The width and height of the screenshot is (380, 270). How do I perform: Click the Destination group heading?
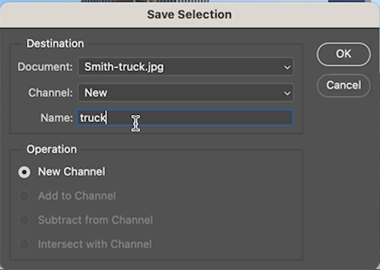[x=55, y=44]
